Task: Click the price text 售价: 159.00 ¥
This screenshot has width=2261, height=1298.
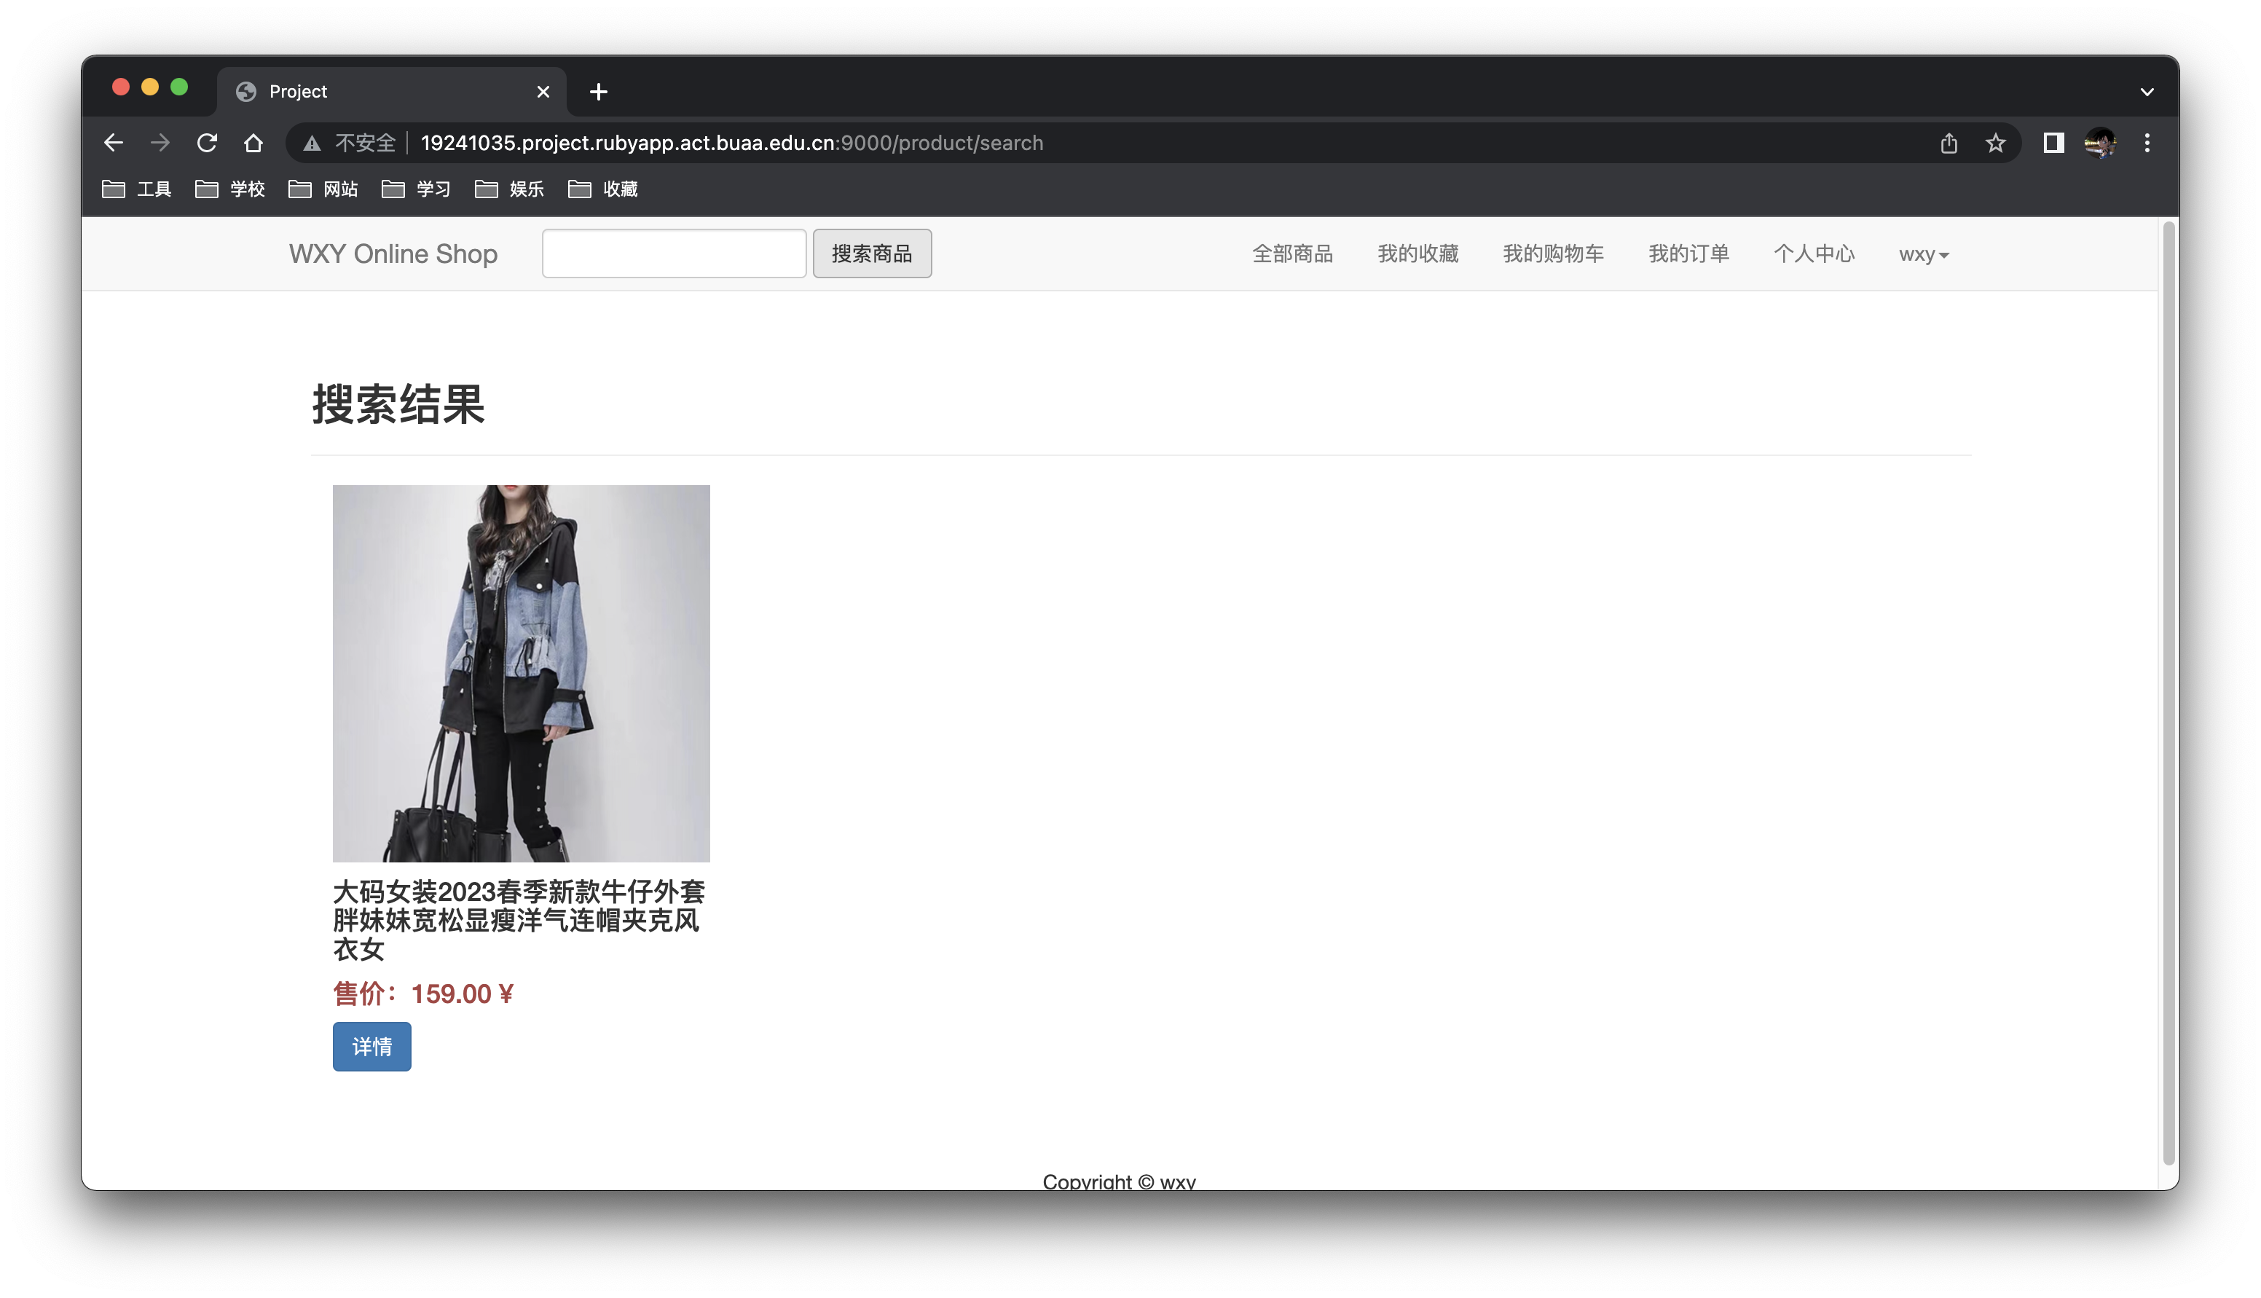Action: coord(423,994)
